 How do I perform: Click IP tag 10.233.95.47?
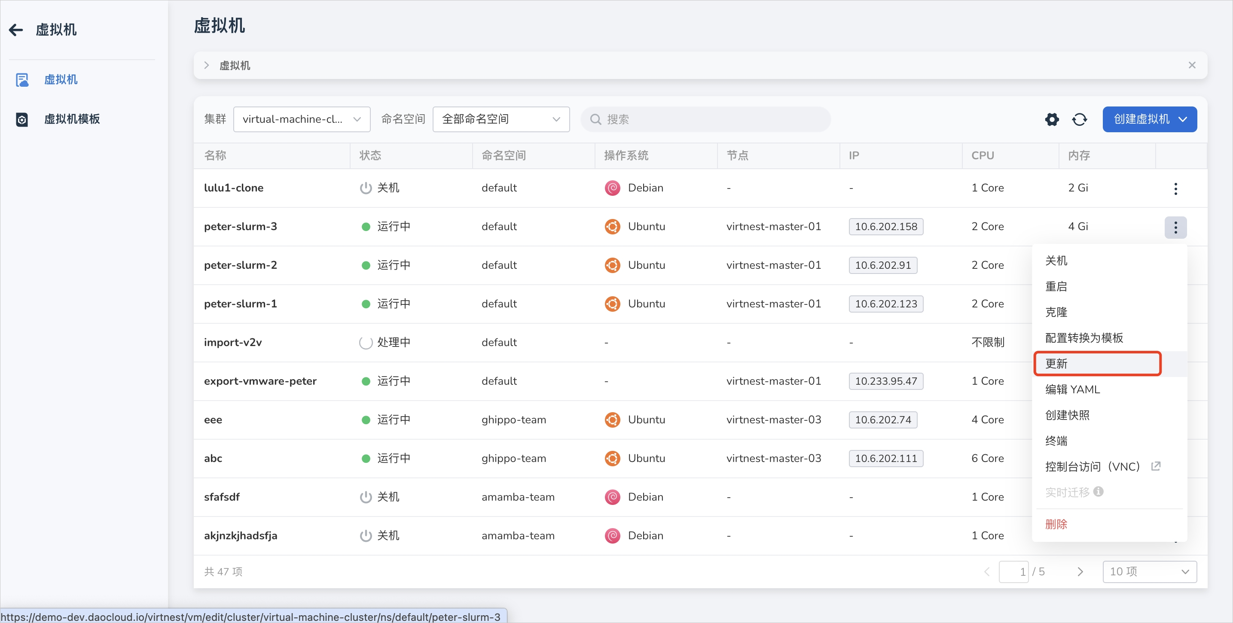(886, 381)
